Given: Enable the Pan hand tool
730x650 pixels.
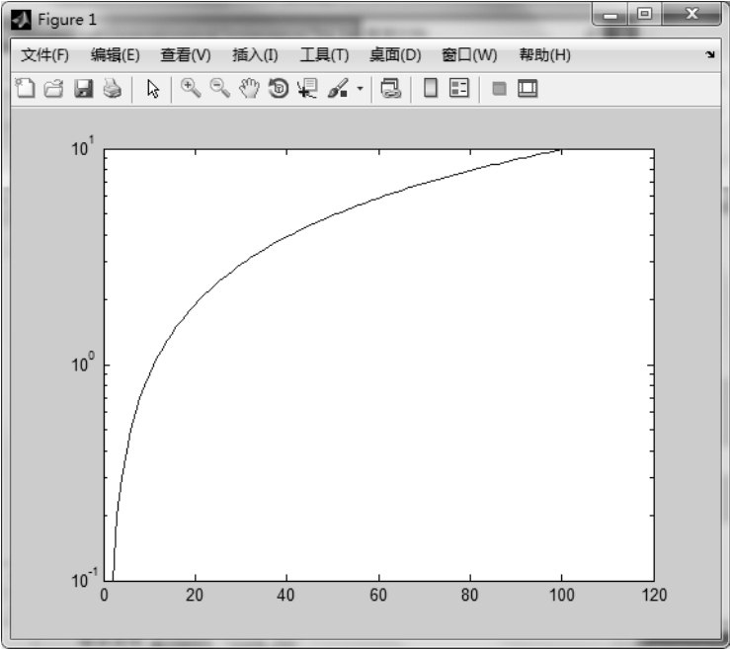Looking at the screenshot, I should pos(249,90).
